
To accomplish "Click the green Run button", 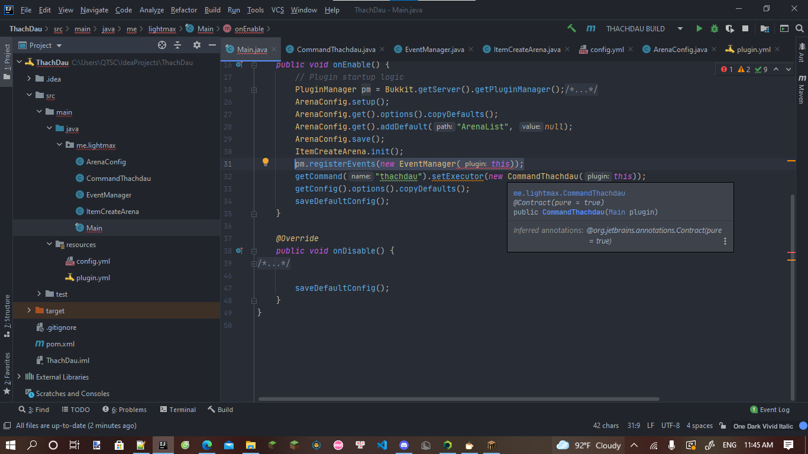I will [x=699, y=28].
